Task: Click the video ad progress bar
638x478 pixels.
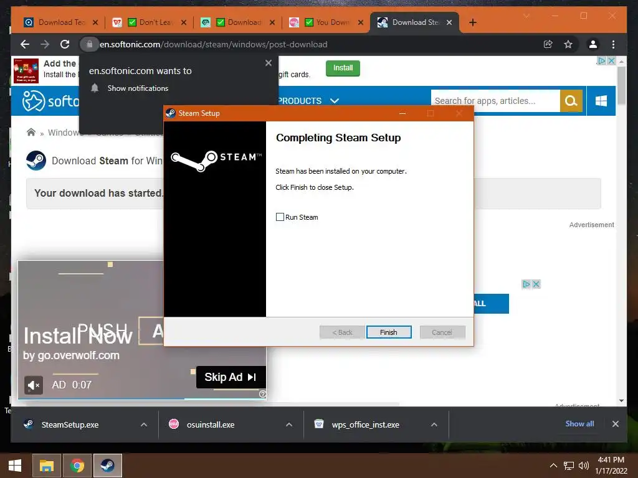Action: click(x=142, y=399)
